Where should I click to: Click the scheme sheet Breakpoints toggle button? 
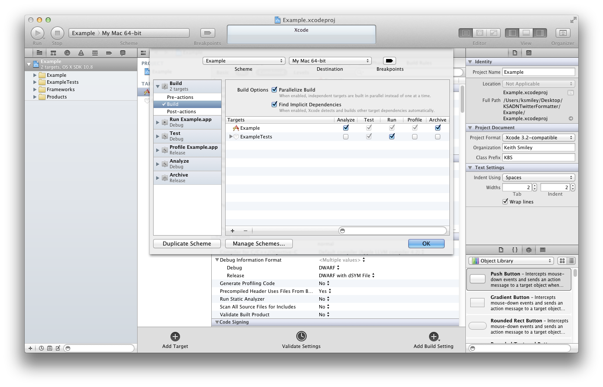pyautogui.click(x=389, y=61)
